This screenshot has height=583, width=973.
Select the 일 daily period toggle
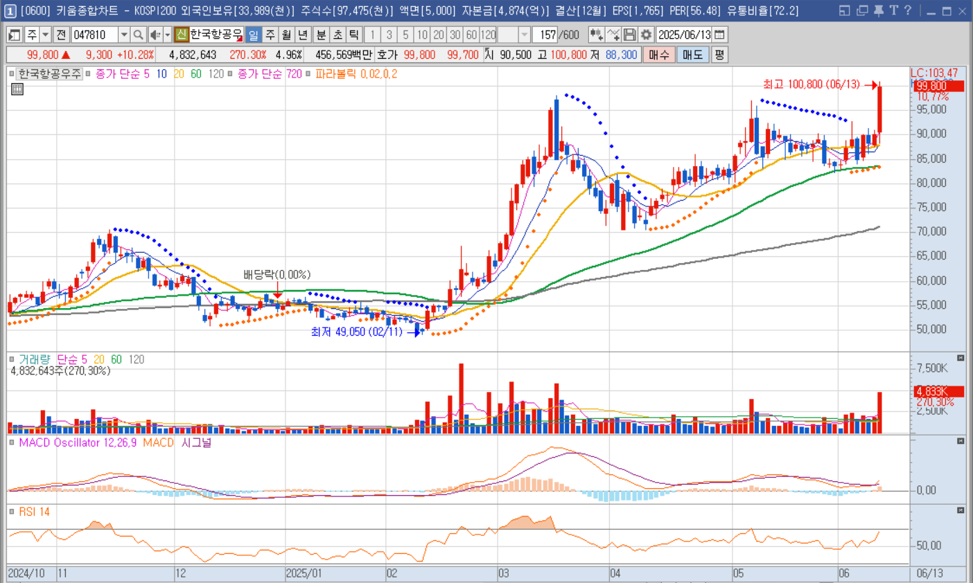pos(253,35)
